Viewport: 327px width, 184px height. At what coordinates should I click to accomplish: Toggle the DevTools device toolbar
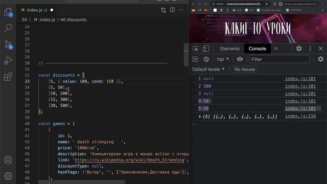click(205, 49)
